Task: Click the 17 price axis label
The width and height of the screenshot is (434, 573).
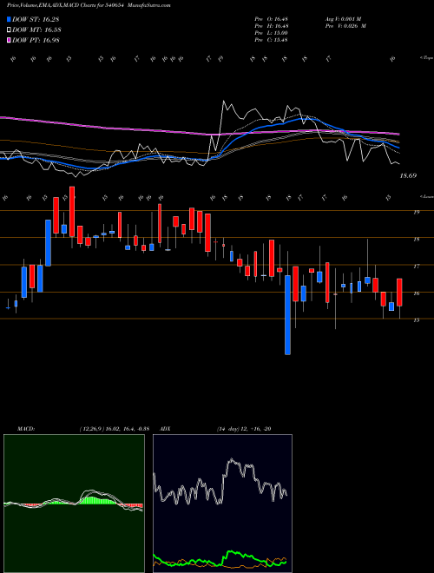Action: pyautogui.click(x=416, y=267)
